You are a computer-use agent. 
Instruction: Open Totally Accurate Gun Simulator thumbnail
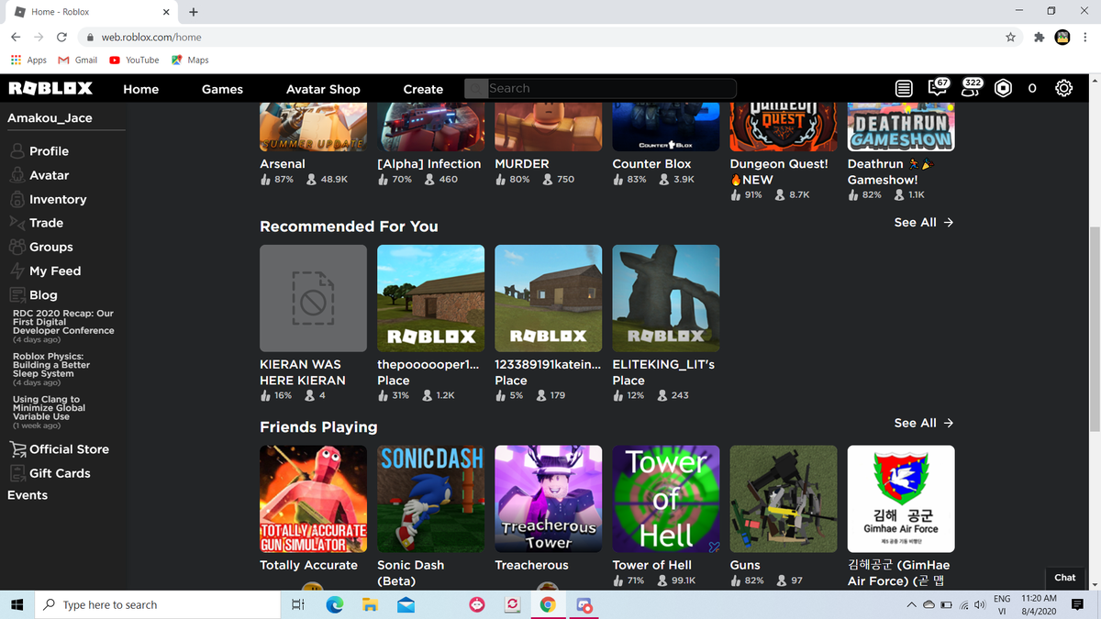(x=313, y=499)
